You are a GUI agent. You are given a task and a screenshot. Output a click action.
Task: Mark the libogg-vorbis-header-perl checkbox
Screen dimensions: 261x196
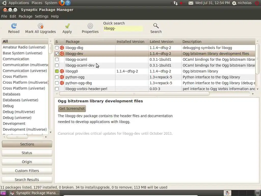[57, 89]
